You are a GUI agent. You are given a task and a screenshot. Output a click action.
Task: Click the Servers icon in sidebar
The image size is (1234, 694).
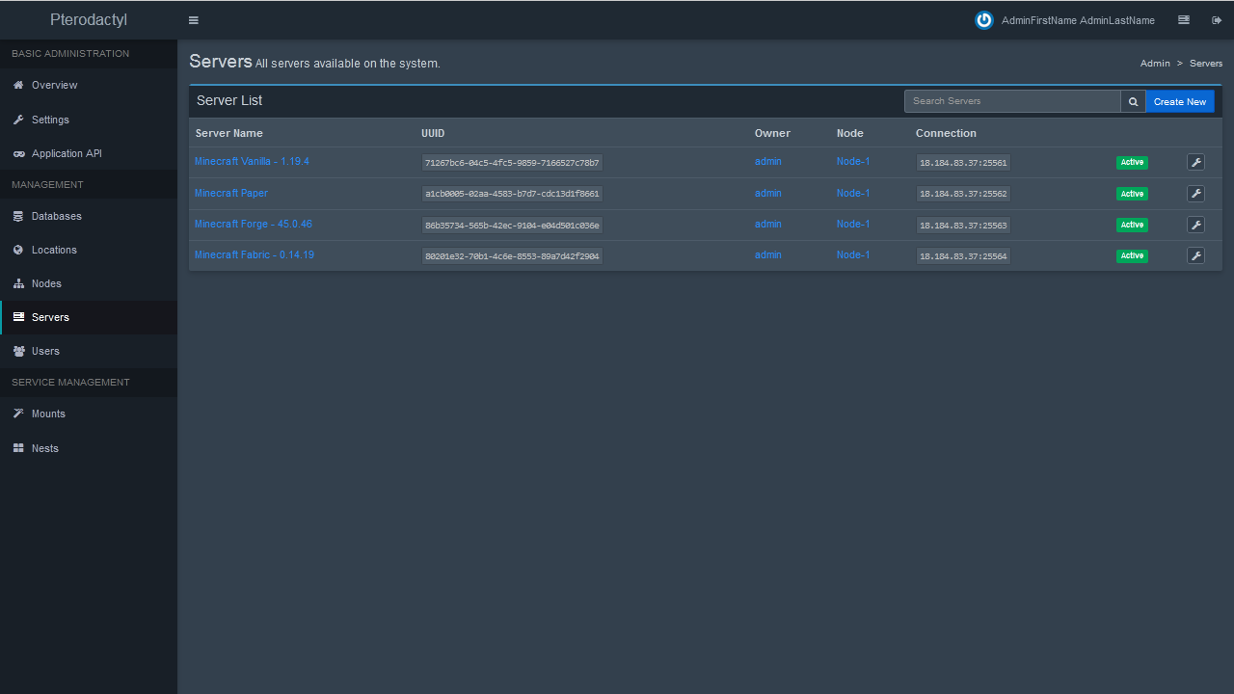pos(18,317)
